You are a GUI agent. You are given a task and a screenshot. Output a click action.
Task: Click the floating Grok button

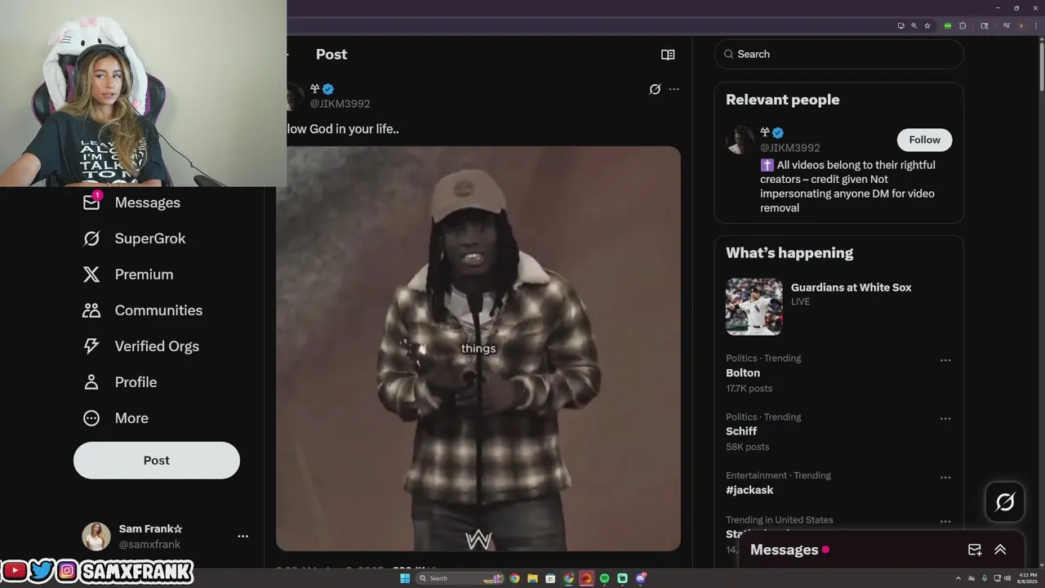(1005, 501)
